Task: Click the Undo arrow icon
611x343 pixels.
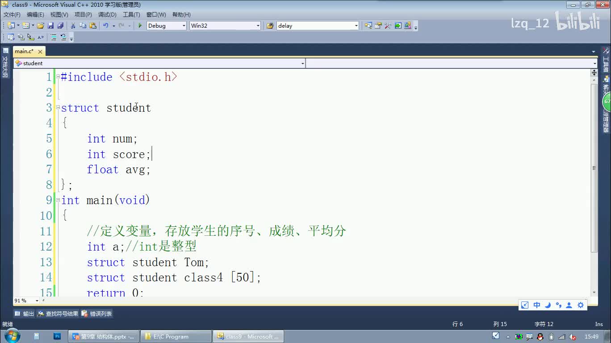Action: (x=105, y=26)
